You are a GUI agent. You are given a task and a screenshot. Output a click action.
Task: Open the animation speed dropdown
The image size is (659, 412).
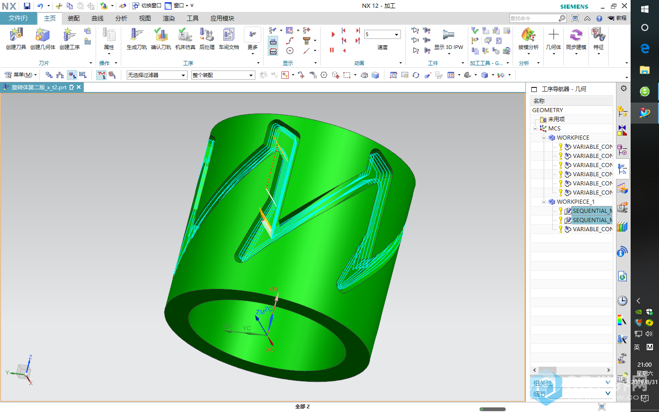coord(397,34)
